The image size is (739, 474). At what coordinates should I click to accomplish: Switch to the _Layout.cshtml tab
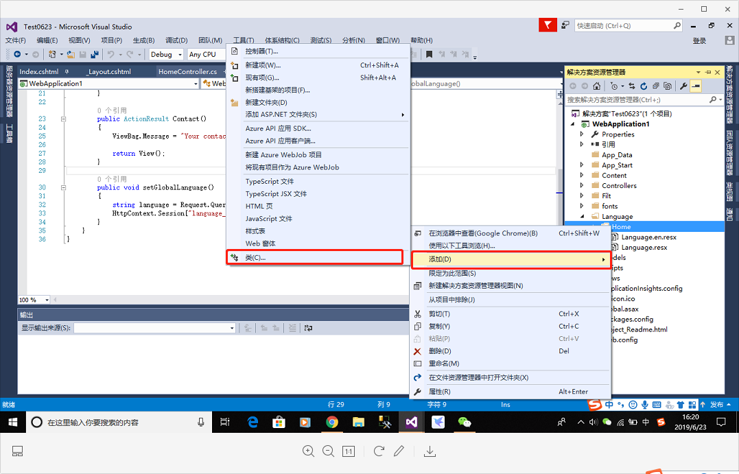pyautogui.click(x=109, y=71)
